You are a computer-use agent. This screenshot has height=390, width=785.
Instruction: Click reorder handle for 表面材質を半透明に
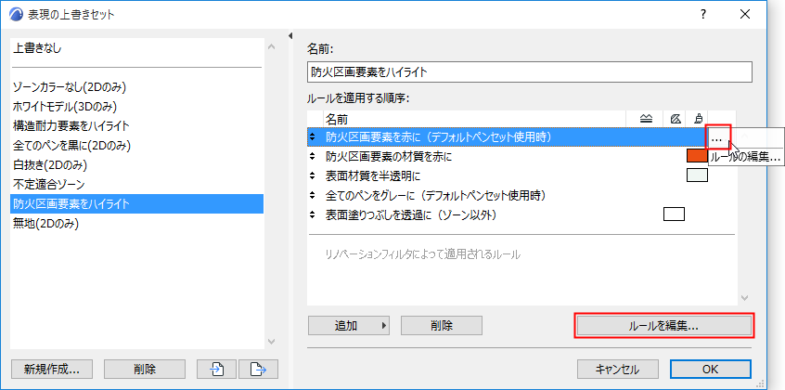coord(313,175)
